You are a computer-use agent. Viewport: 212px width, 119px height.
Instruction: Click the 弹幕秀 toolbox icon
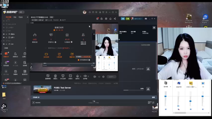pyautogui.click(x=15, y=72)
